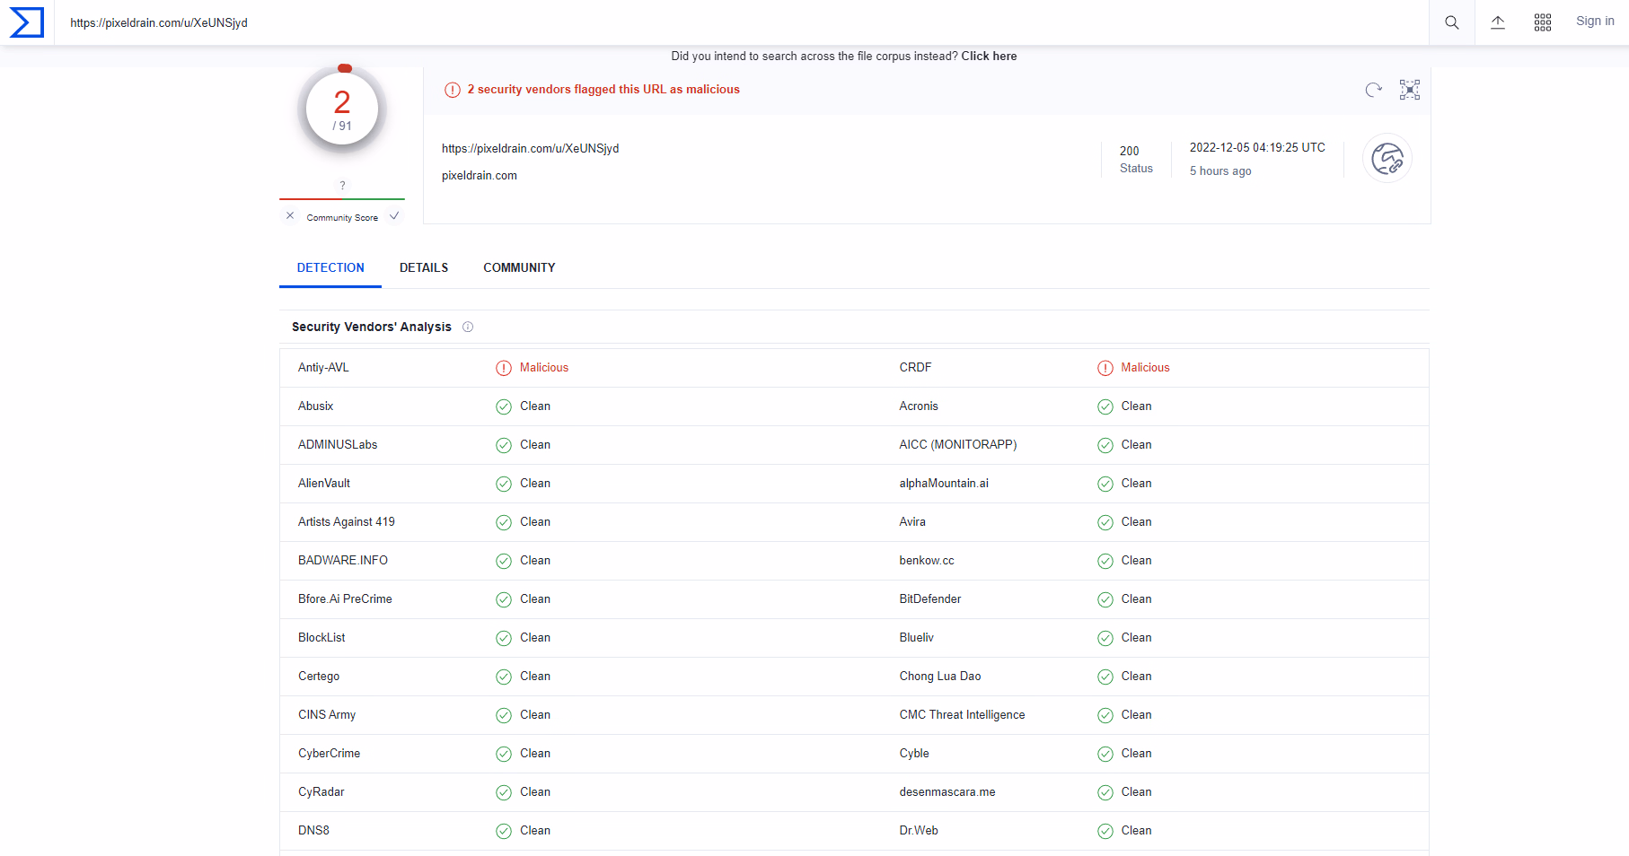Click the Community Score label
Viewport: 1629px width, 856px height.
[x=342, y=218]
